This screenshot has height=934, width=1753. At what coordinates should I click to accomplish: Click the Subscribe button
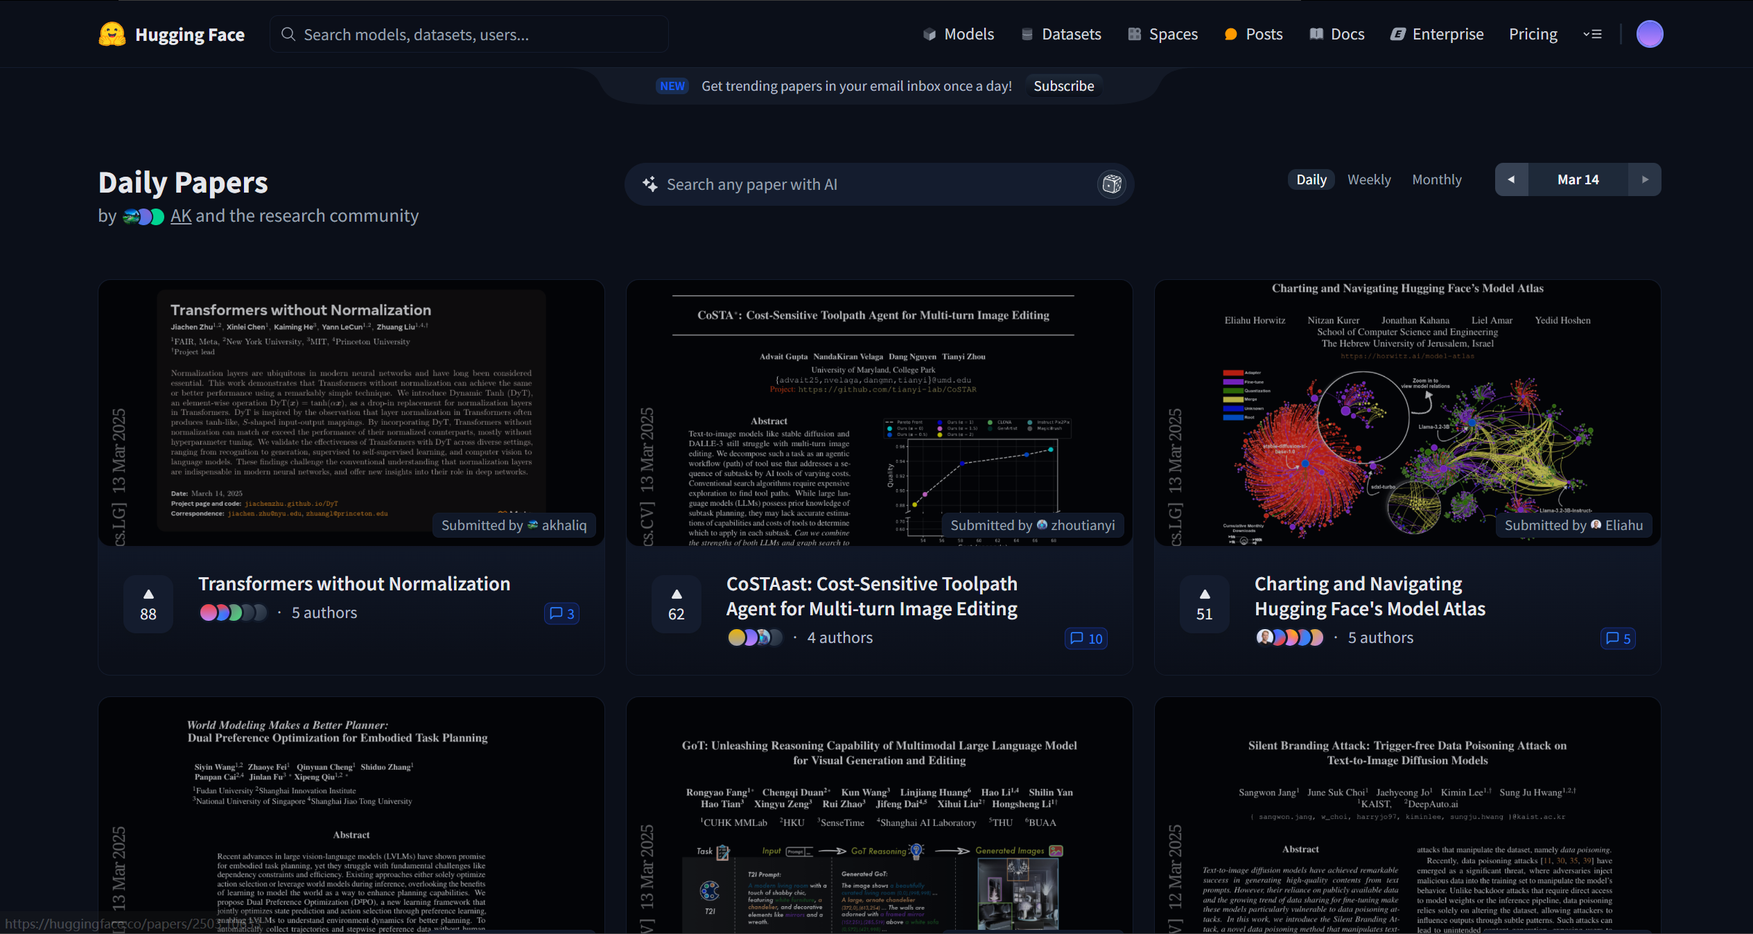[x=1063, y=86]
